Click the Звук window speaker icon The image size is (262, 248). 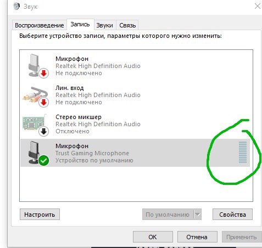pyautogui.click(x=17, y=6)
